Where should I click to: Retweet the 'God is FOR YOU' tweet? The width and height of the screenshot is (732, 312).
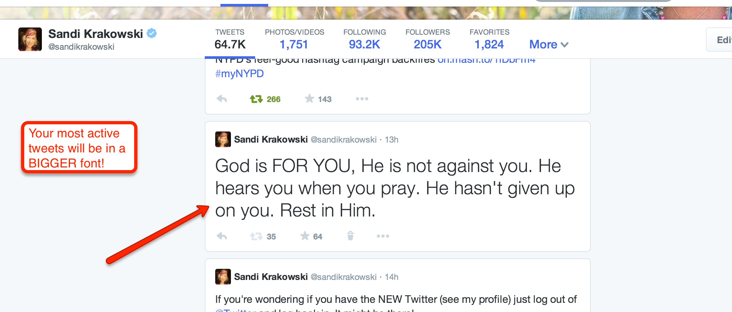[x=256, y=236]
